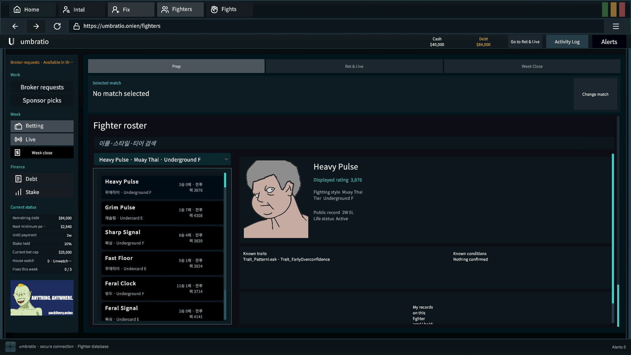Screen dimensions: 631x355
Task: Click the Betting sidebar icon
Action: [x=18, y=126]
